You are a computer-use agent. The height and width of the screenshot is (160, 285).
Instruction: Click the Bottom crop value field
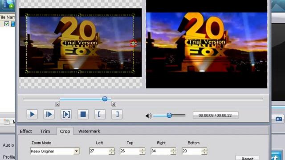point(191,151)
